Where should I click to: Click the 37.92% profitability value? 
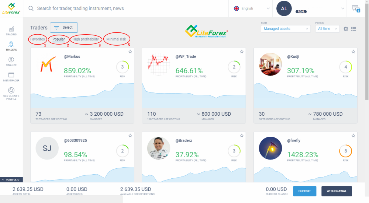[x=187, y=155]
